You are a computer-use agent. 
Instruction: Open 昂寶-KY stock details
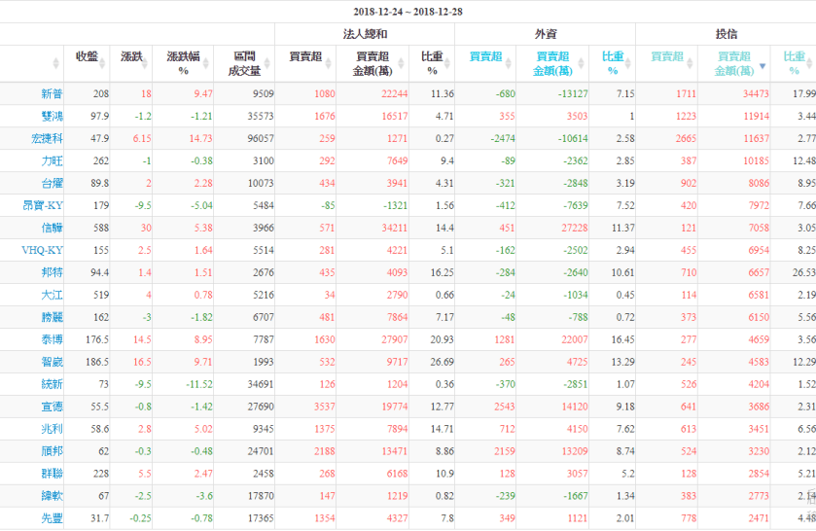click(x=43, y=205)
